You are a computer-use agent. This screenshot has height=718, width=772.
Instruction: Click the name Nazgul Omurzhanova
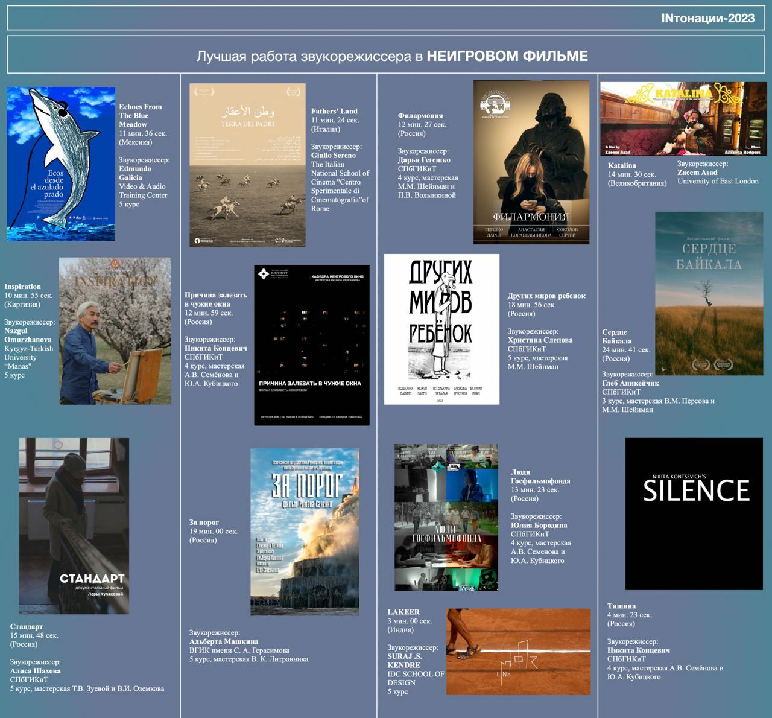pos(28,335)
